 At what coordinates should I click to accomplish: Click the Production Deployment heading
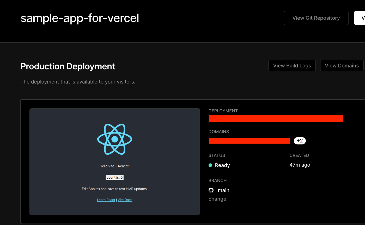68,66
